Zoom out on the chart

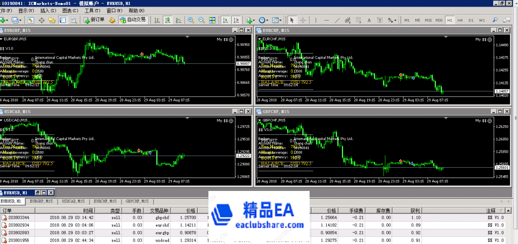pos(201,20)
